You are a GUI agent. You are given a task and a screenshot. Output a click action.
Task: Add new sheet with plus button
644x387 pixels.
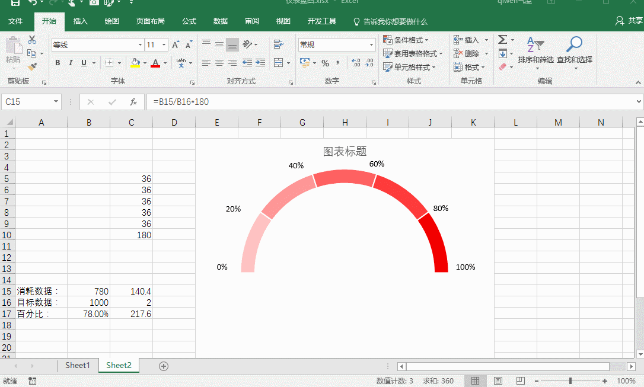click(164, 366)
